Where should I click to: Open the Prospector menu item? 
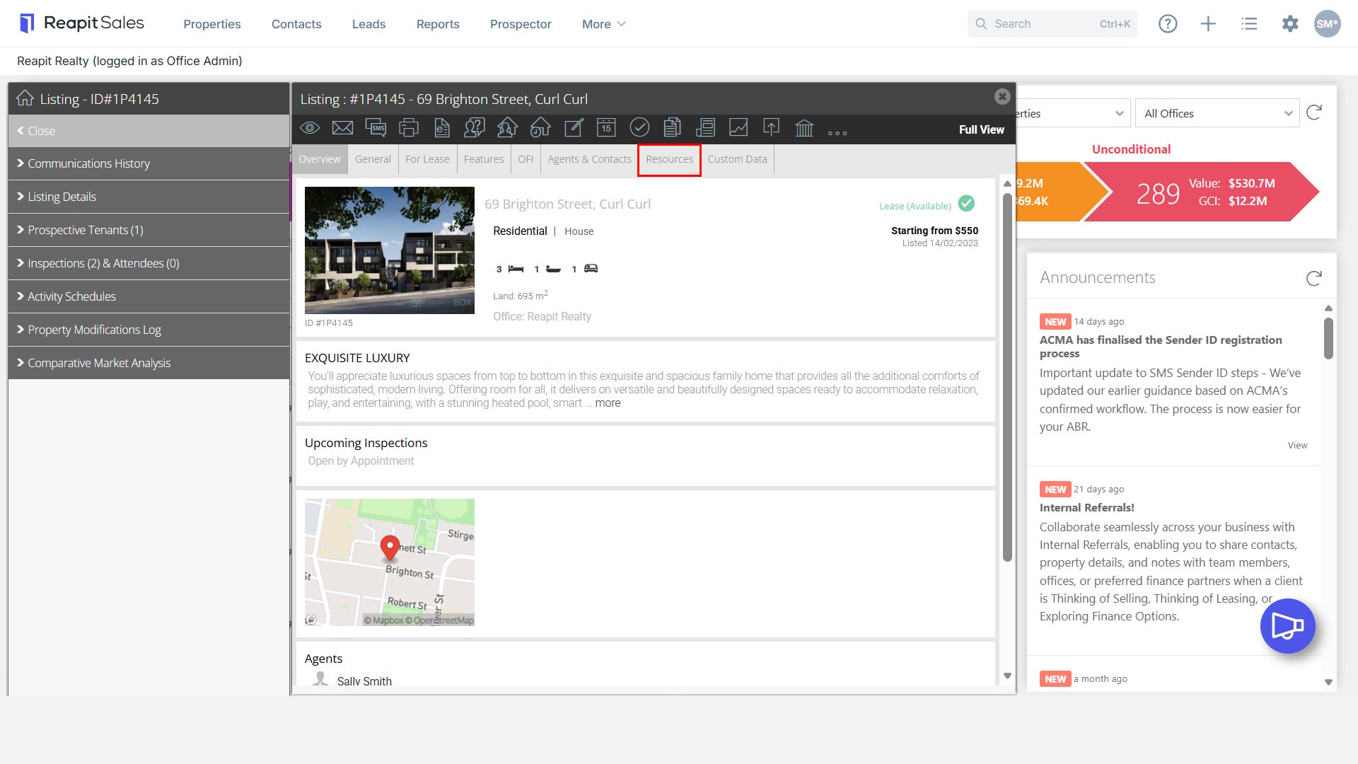click(521, 24)
